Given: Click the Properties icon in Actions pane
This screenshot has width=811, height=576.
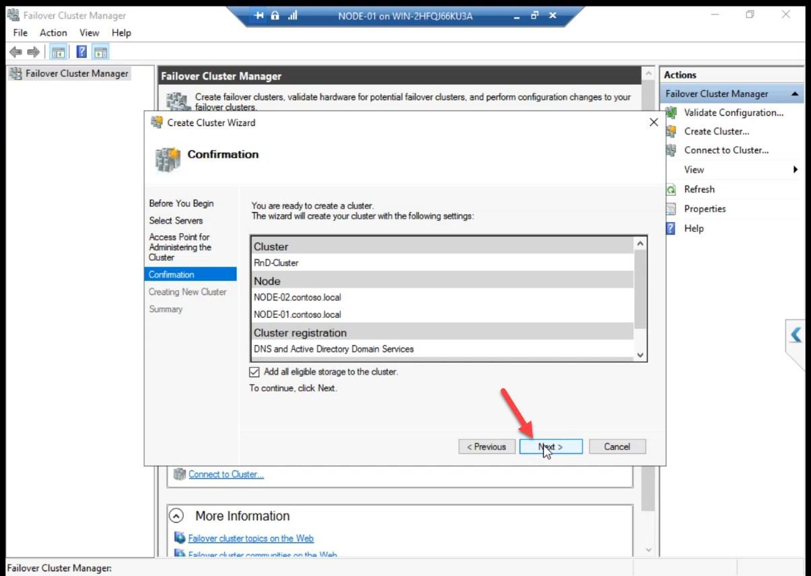Looking at the screenshot, I should click(x=671, y=209).
